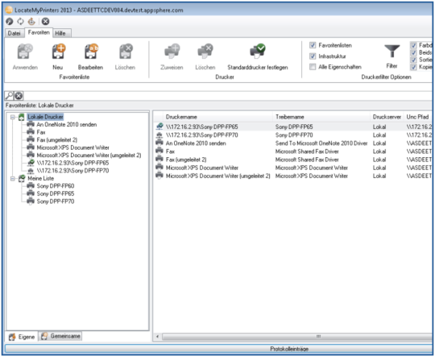
Task: Click the orange icon in quick toolbar
Action: coord(31,22)
